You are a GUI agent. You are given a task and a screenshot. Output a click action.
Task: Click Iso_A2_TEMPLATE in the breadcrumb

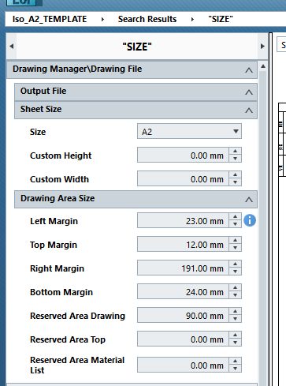[x=50, y=19]
